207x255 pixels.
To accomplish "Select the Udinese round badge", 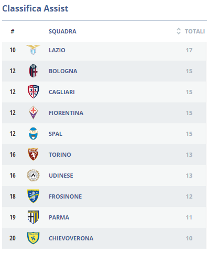I will (x=33, y=175).
